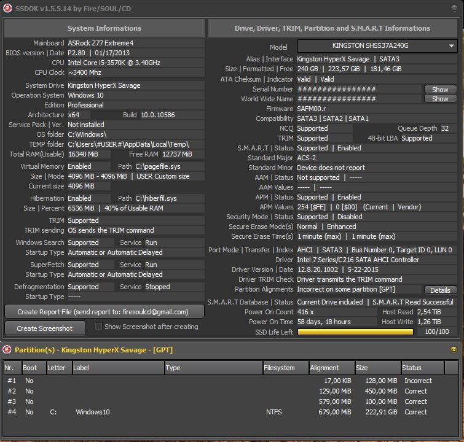Click the 17,00 KiB alignment cell
464x442 pixels.
(337, 381)
